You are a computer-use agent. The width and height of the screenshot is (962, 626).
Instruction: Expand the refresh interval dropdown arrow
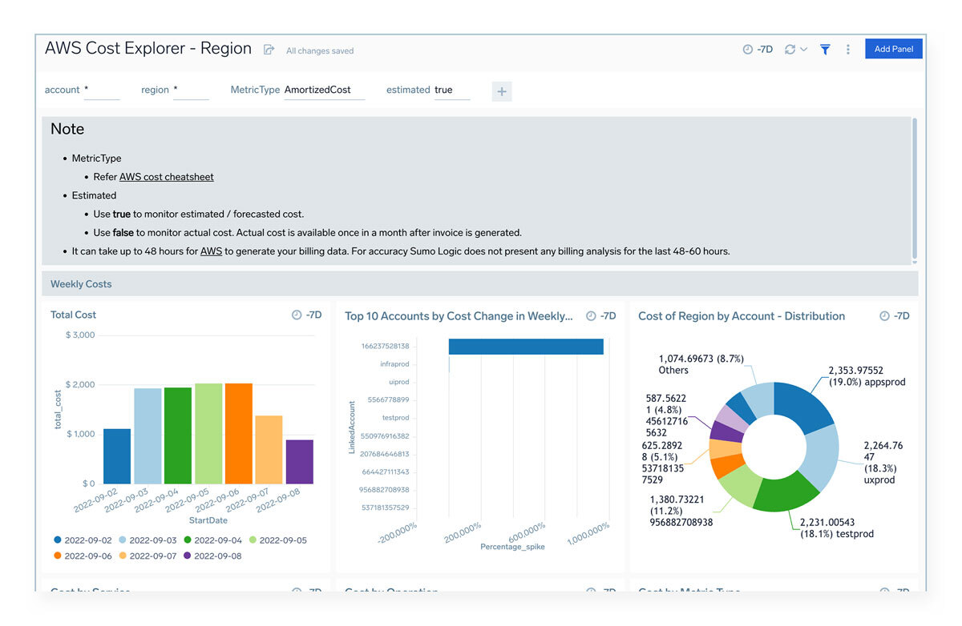[x=804, y=50]
